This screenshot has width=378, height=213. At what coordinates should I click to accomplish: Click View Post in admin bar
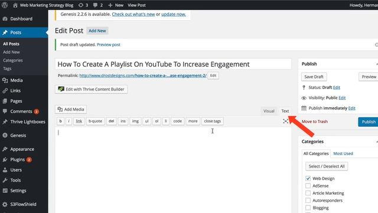[136, 5]
